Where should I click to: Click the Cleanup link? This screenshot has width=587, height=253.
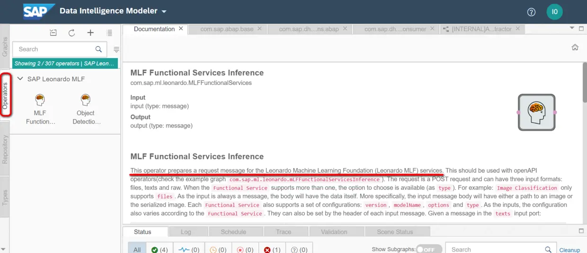pyautogui.click(x=569, y=250)
